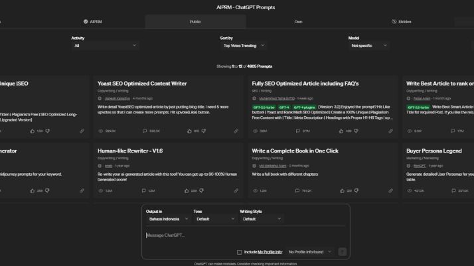Image resolution: width=474 pixels, height=266 pixels.
Task: Upvote Write a Complete Book in One Click
Action: coord(342,191)
